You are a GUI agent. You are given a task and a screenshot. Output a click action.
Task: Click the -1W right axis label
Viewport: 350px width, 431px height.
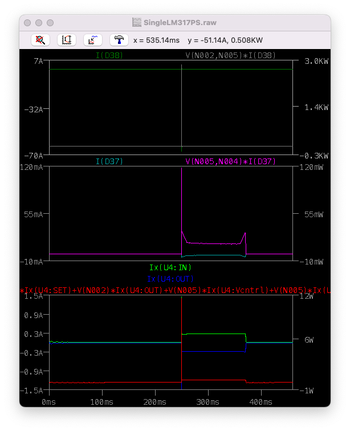tap(307, 391)
